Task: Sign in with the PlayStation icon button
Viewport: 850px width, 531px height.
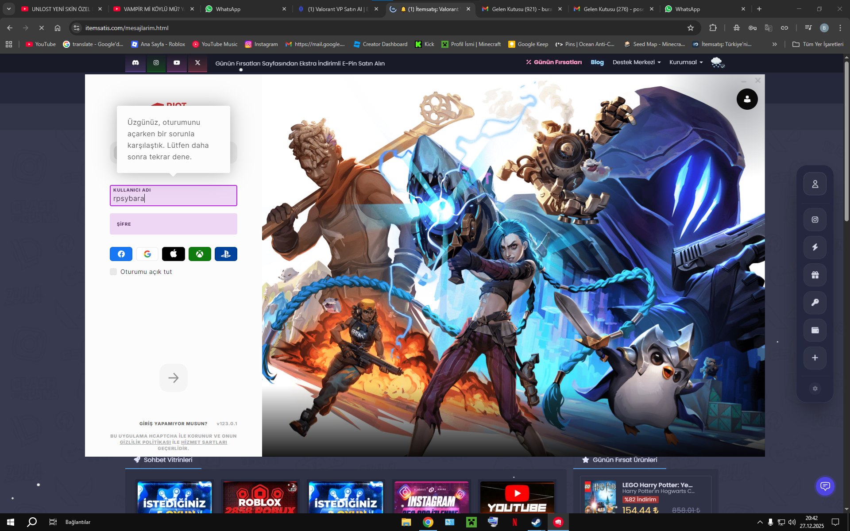Action: pyautogui.click(x=226, y=254)
